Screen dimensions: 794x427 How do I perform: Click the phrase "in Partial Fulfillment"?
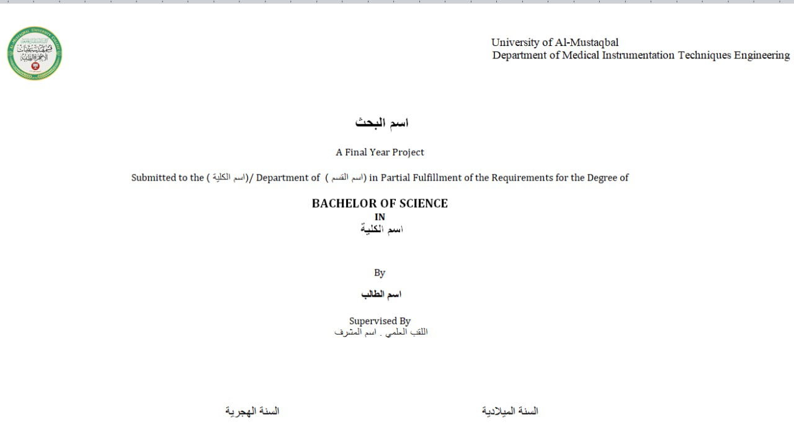click(415, 178)
